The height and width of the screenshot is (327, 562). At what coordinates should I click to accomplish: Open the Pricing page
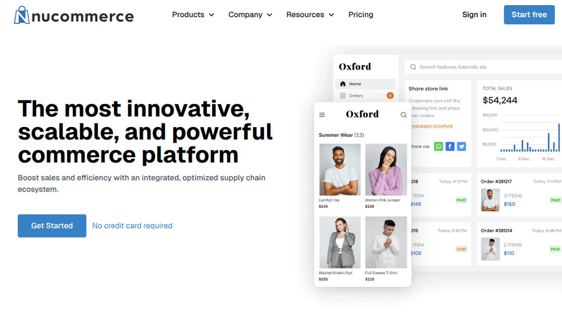tap(361, 15)
